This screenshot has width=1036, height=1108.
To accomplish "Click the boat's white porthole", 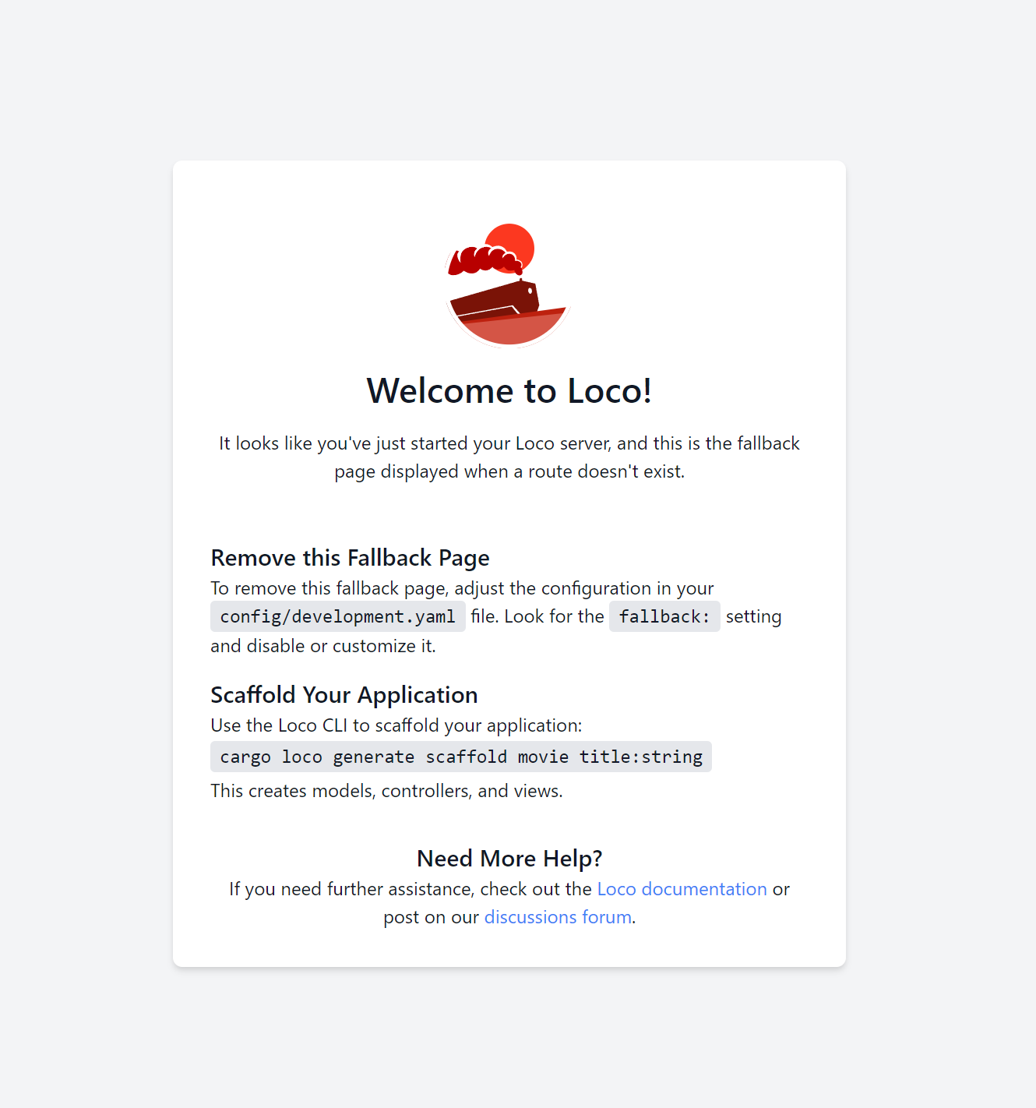I will click(530, 291).
